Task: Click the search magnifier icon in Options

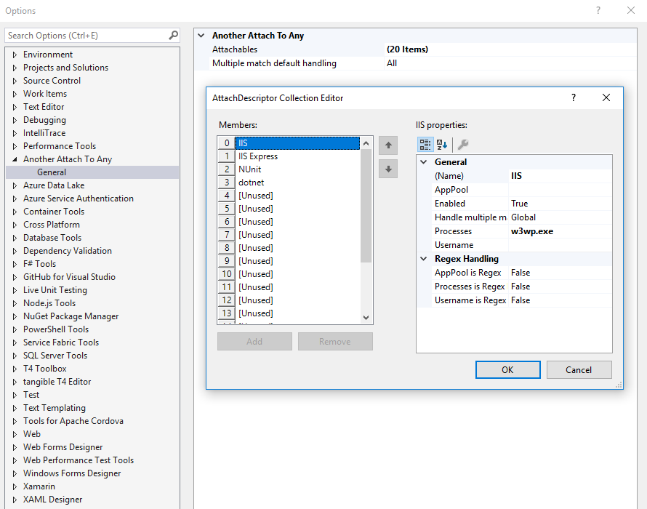Action: point(173,35)
